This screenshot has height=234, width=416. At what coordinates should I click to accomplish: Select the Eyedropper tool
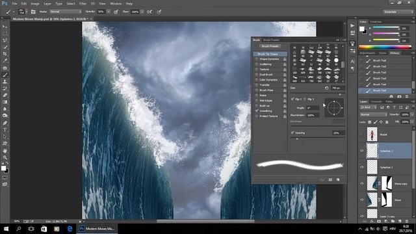[x=5, y=60]
